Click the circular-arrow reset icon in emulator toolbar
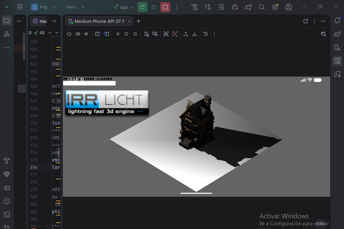 coord(206,34)
